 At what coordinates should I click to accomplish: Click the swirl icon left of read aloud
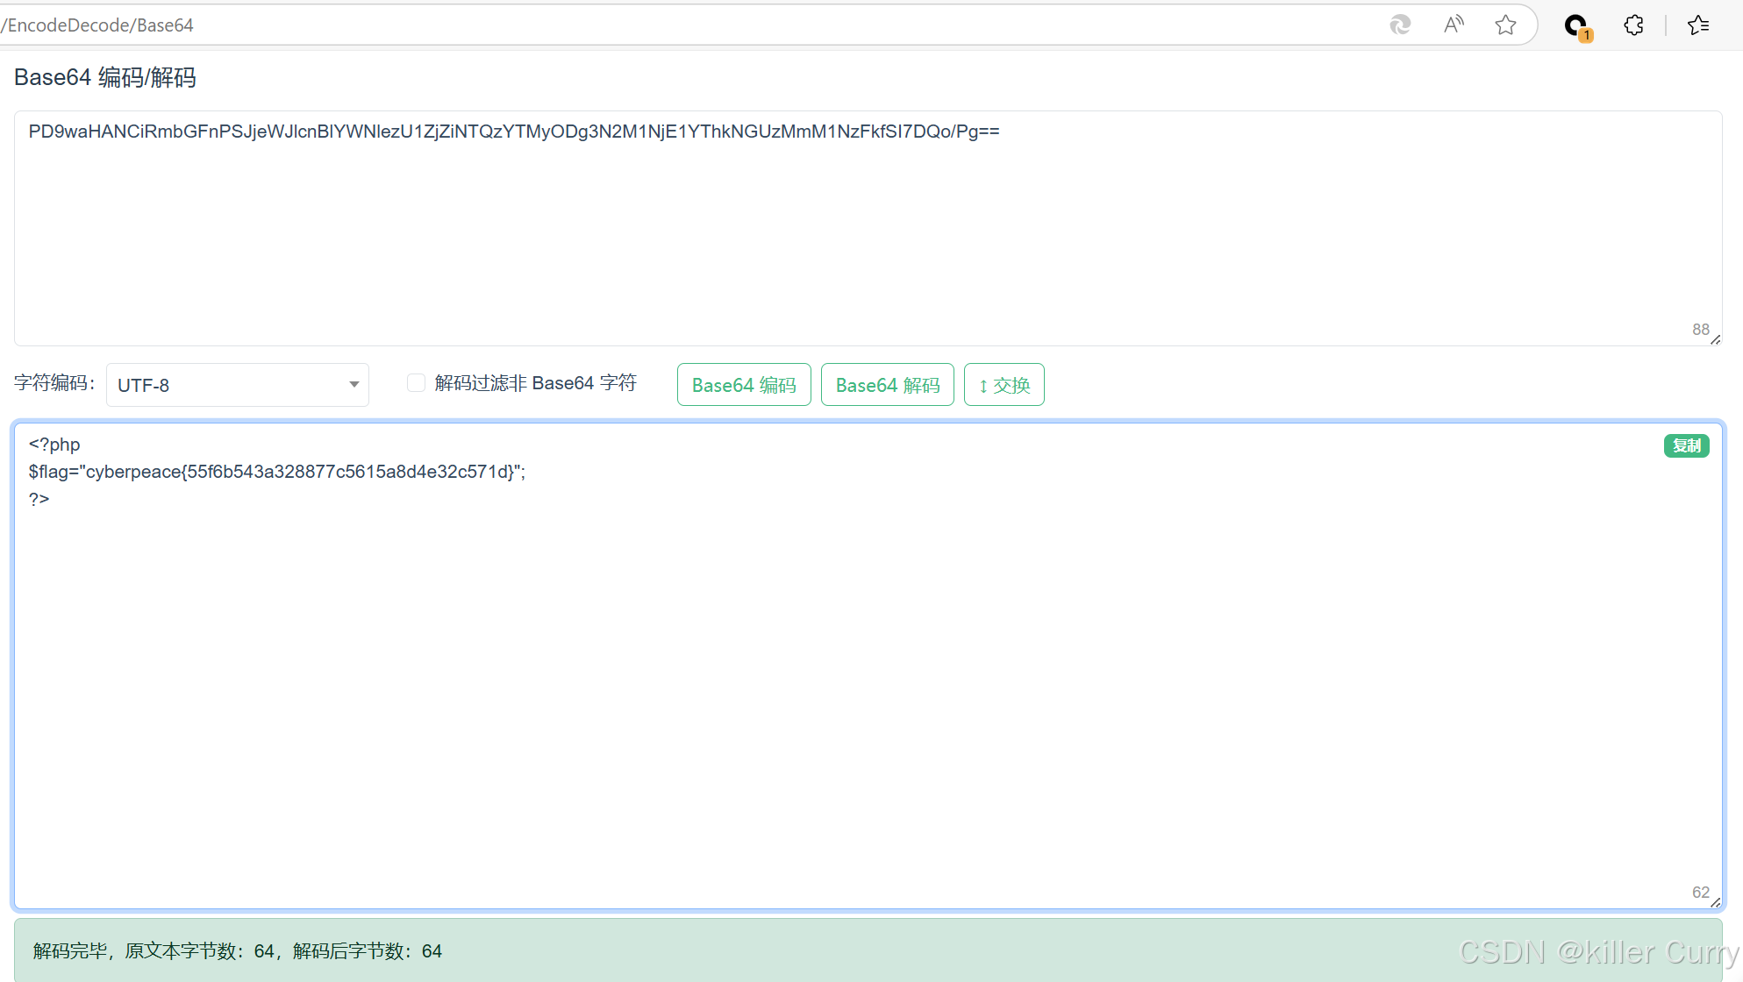(1400, 25)
